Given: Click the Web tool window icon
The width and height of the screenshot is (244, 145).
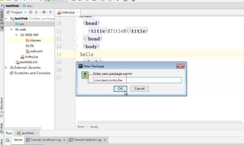Looking at the screenshot, I should click(x=2, y=132).
